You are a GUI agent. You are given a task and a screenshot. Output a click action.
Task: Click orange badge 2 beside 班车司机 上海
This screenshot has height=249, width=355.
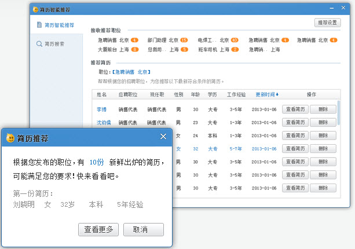235,50
